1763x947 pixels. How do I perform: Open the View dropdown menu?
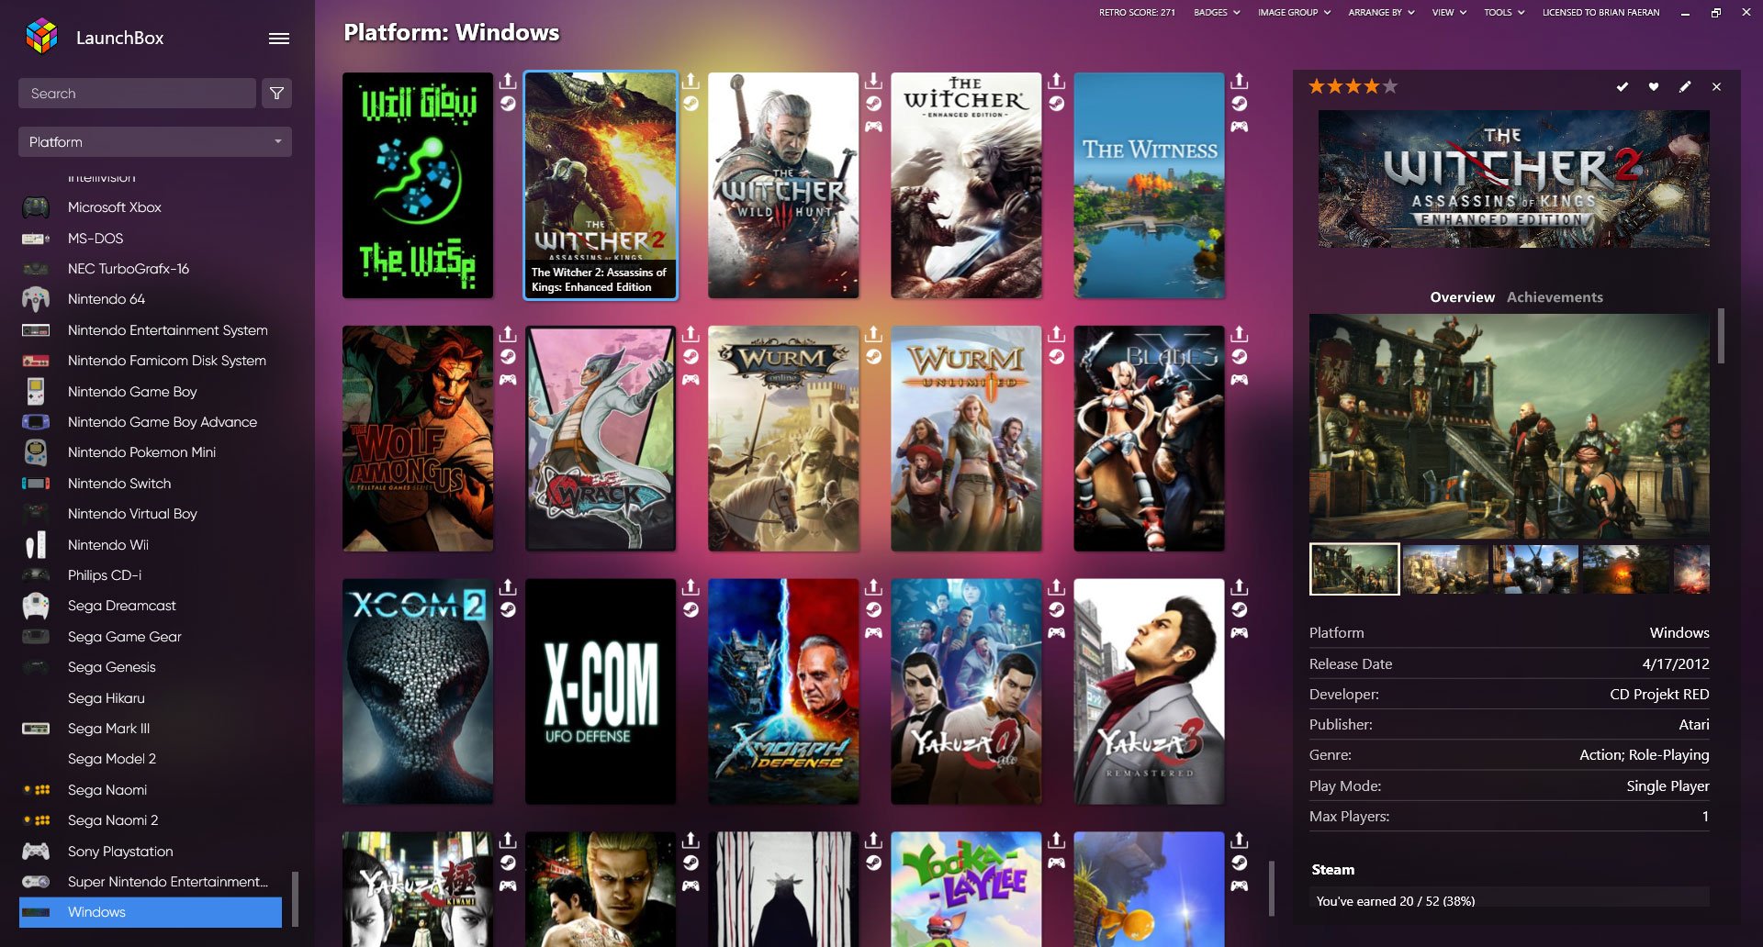pos(1449,13)
